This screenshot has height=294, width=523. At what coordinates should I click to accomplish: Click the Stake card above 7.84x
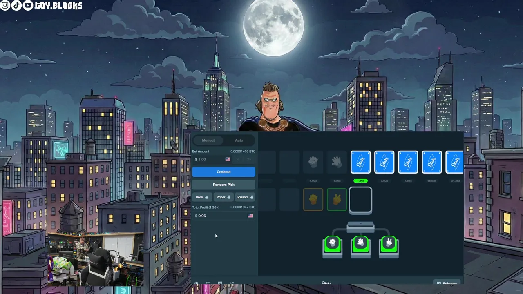click(408, 162)
